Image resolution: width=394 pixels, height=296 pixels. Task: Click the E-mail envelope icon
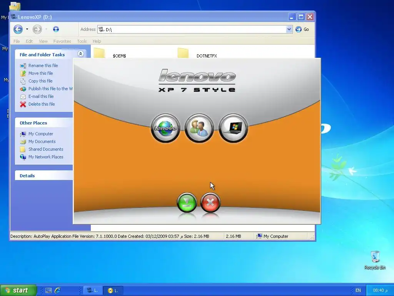tap(23, 97)
